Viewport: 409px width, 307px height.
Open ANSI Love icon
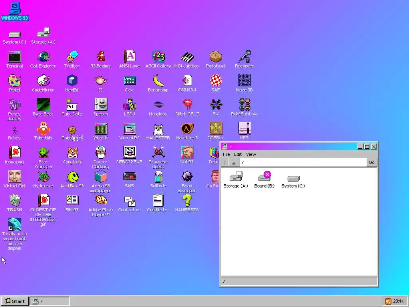(129, 60)
